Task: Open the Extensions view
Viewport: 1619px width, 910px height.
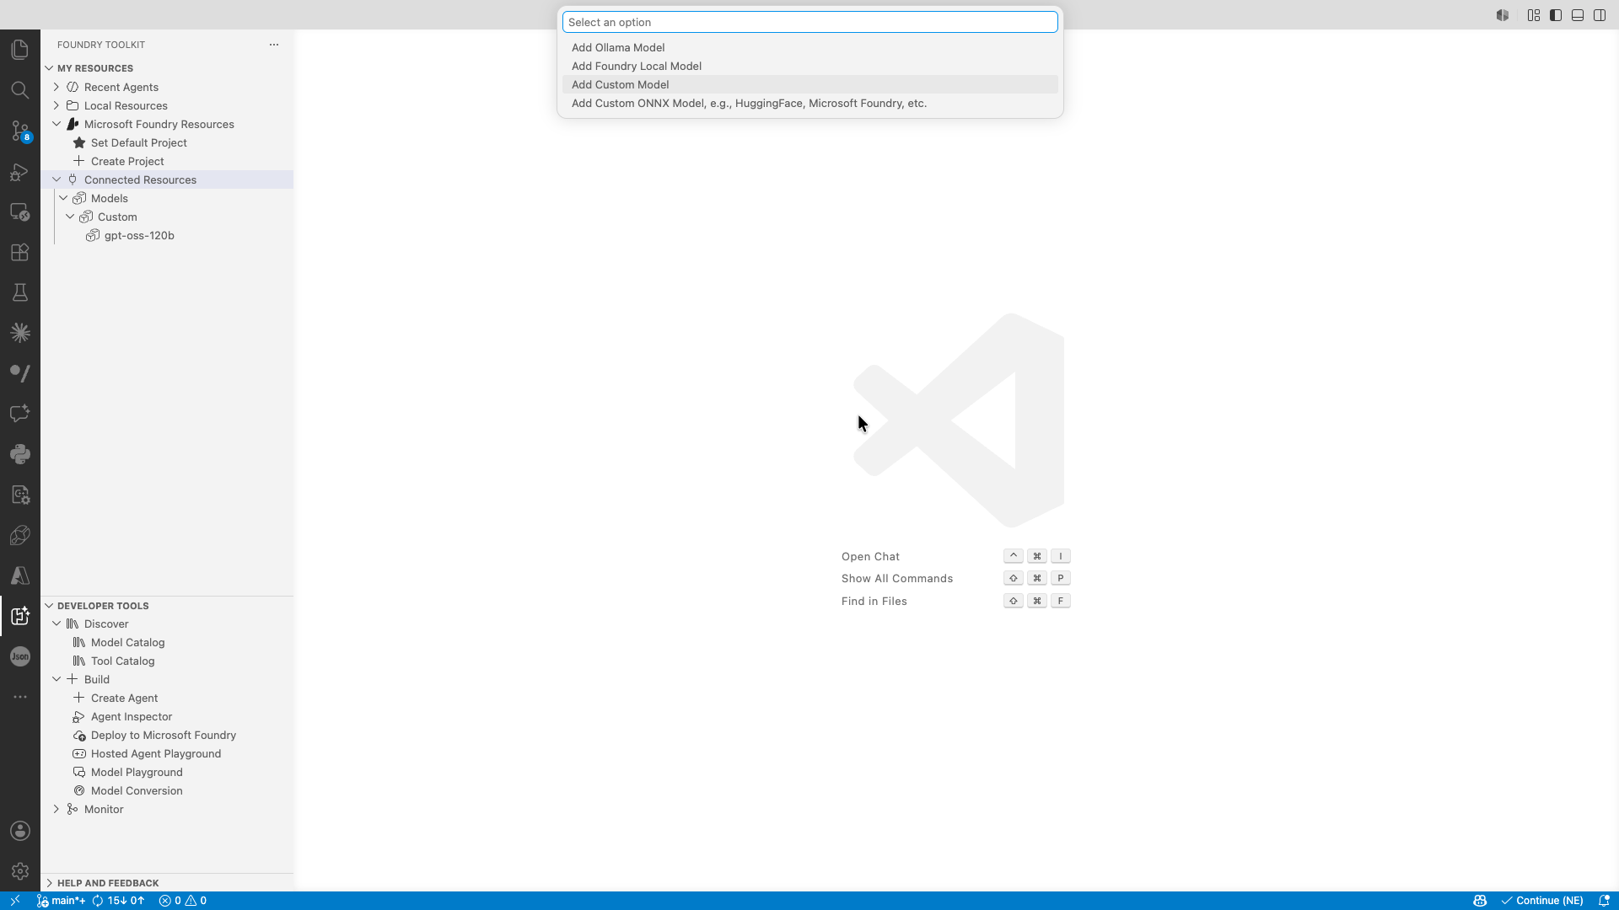Action: coord(20,252)
